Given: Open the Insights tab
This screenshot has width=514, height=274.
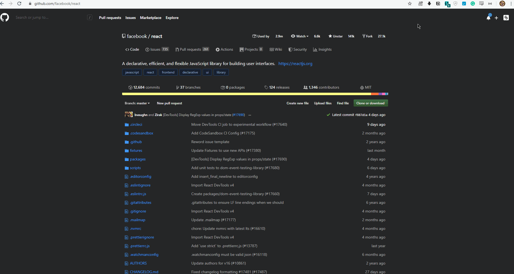Looking at the screenshot, I should [322, 50].
